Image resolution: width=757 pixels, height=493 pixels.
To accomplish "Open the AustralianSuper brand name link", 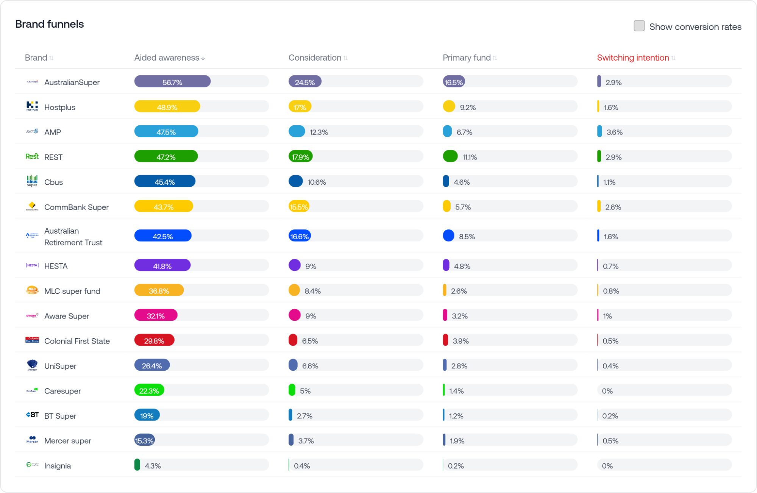I will 72,82.
